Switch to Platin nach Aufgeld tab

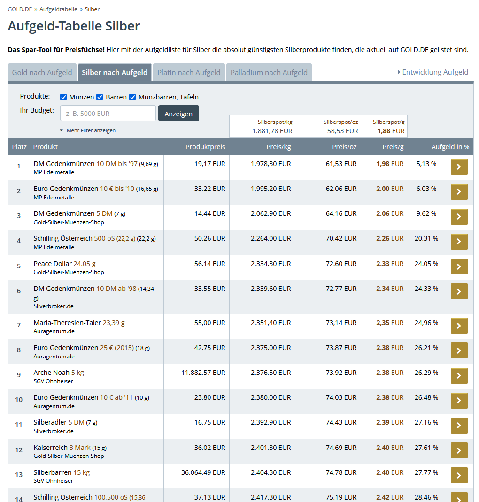(x=189, y=72)
